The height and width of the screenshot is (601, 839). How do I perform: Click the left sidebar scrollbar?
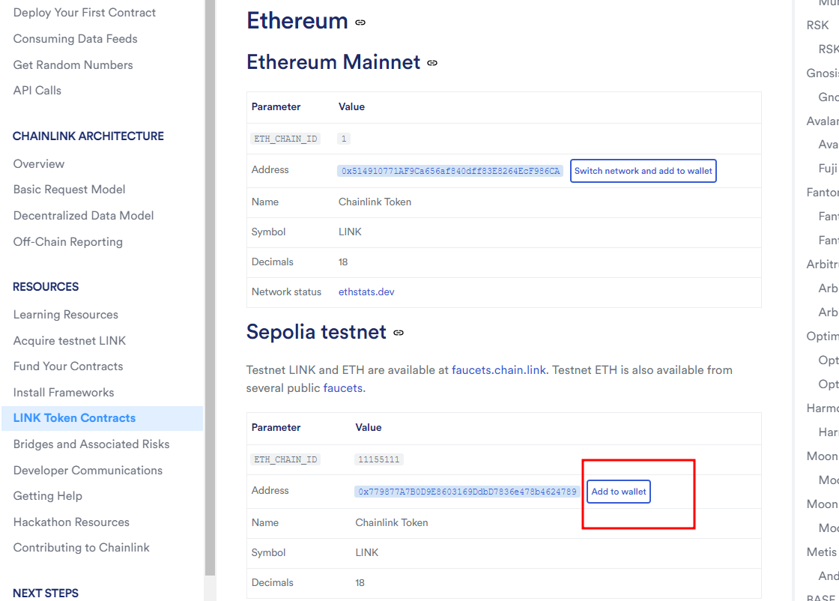210,300
